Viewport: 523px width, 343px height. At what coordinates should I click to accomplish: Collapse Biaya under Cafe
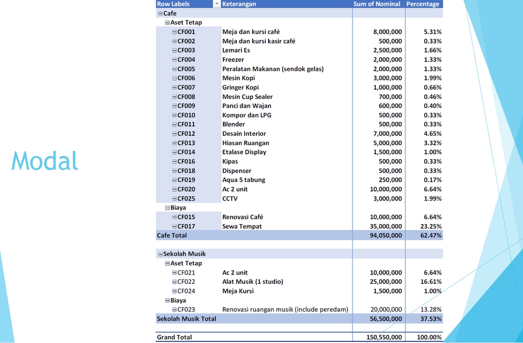pos(167,208)
